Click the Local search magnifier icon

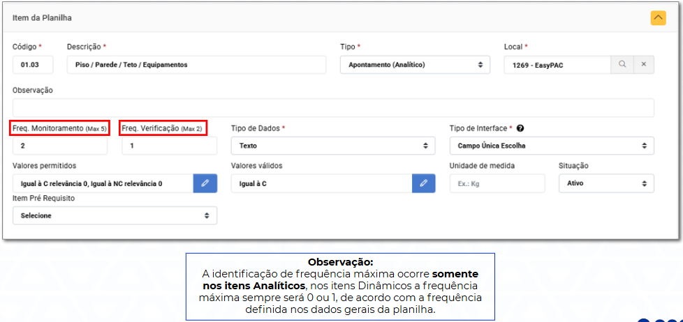(x=622, y=65)
